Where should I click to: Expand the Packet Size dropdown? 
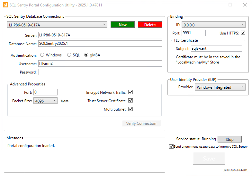pyautogui.click(x=45, y=101)
